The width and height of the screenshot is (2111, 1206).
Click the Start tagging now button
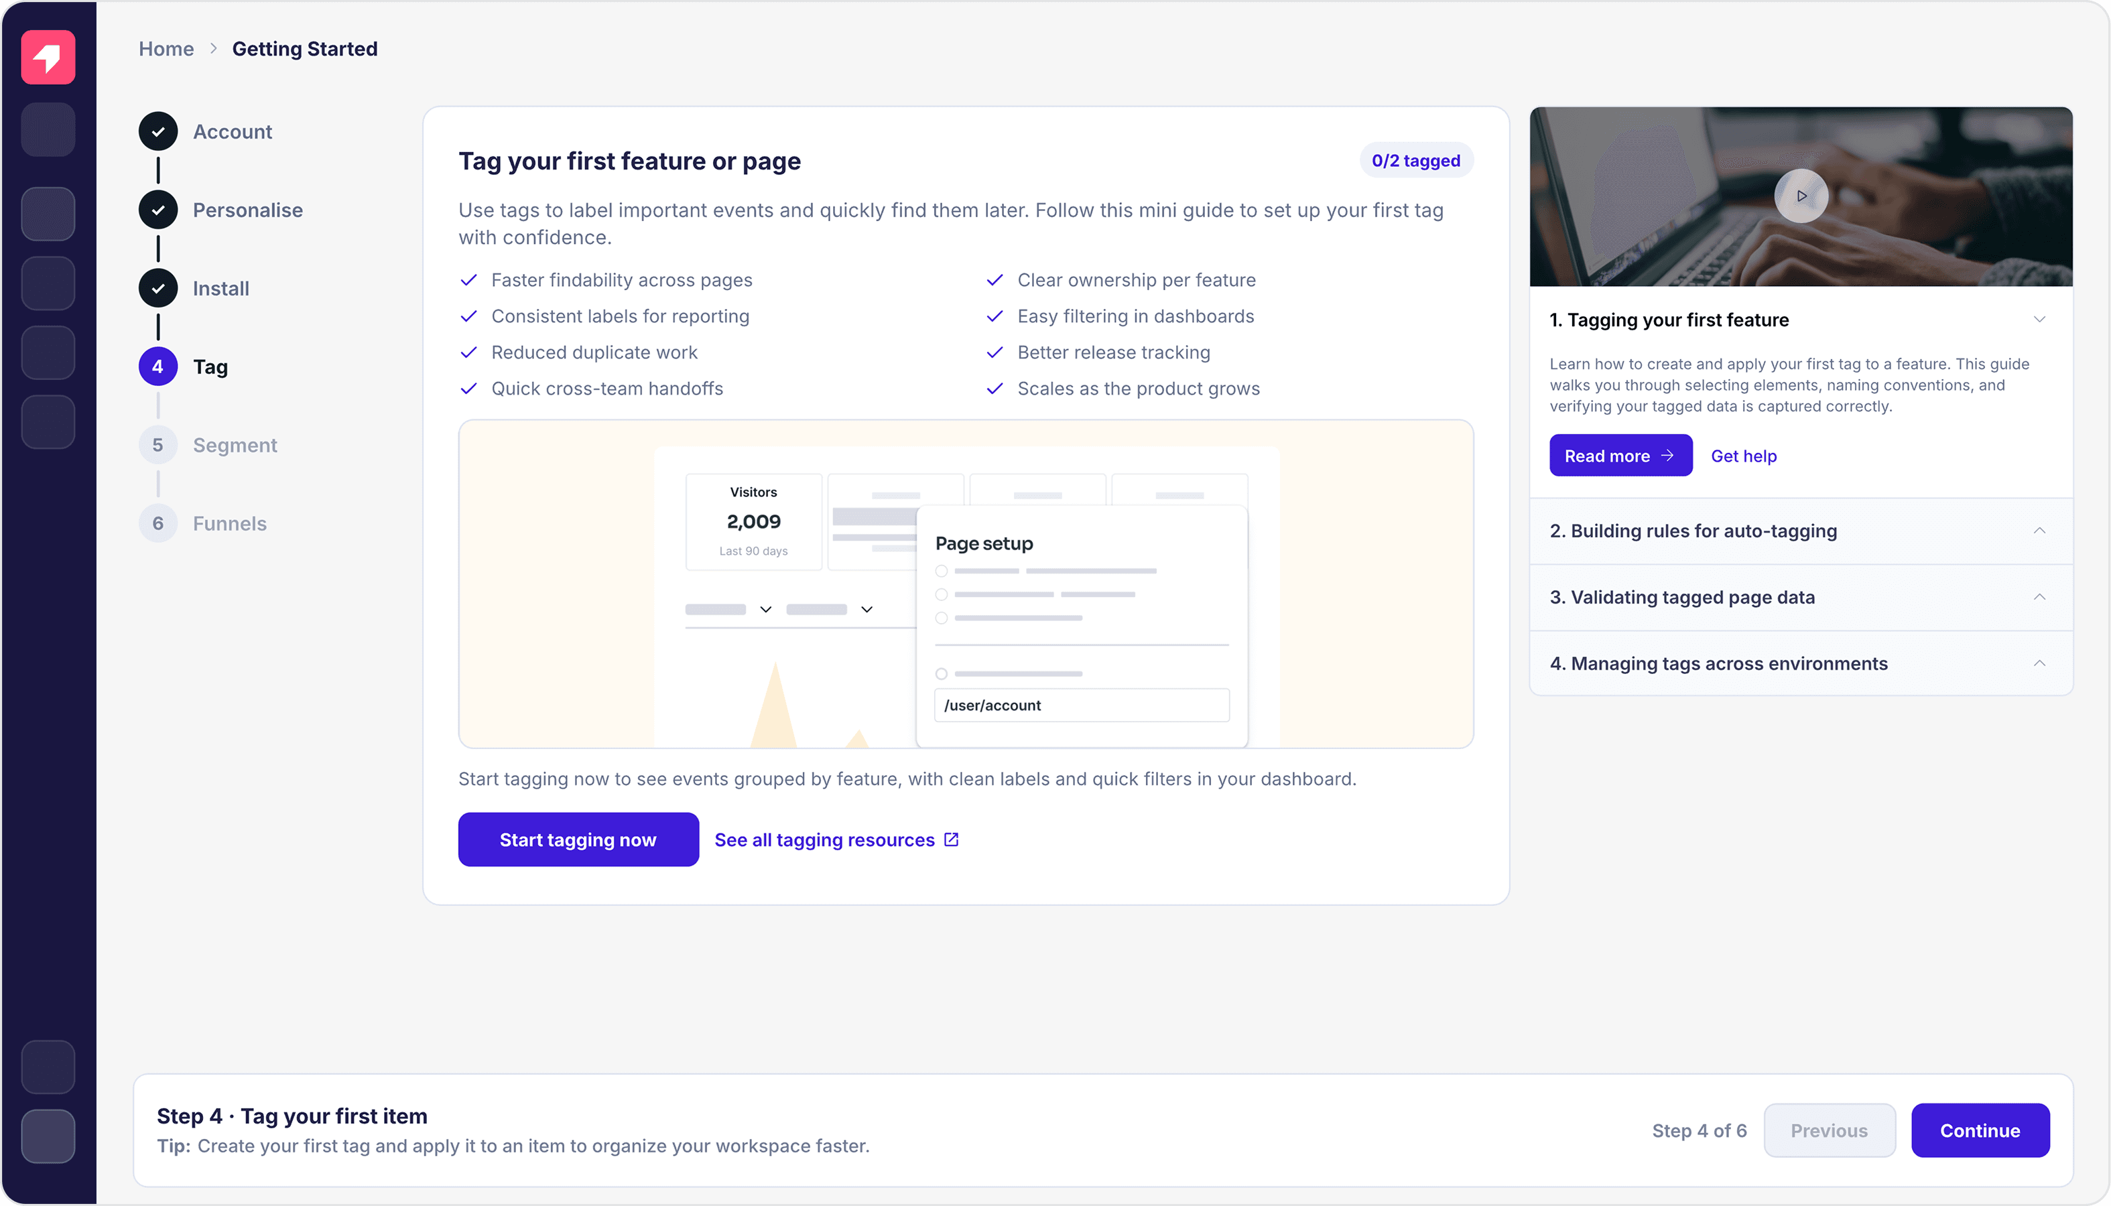[578, 839]
